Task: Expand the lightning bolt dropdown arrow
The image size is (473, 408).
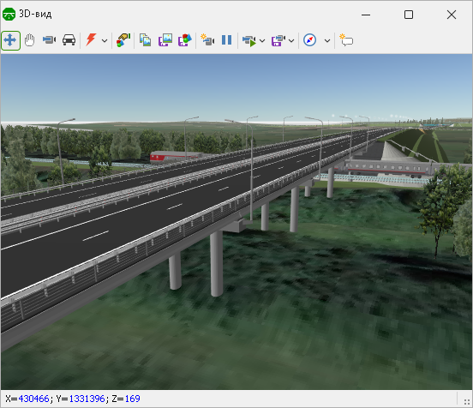Action: click(105, 40)
